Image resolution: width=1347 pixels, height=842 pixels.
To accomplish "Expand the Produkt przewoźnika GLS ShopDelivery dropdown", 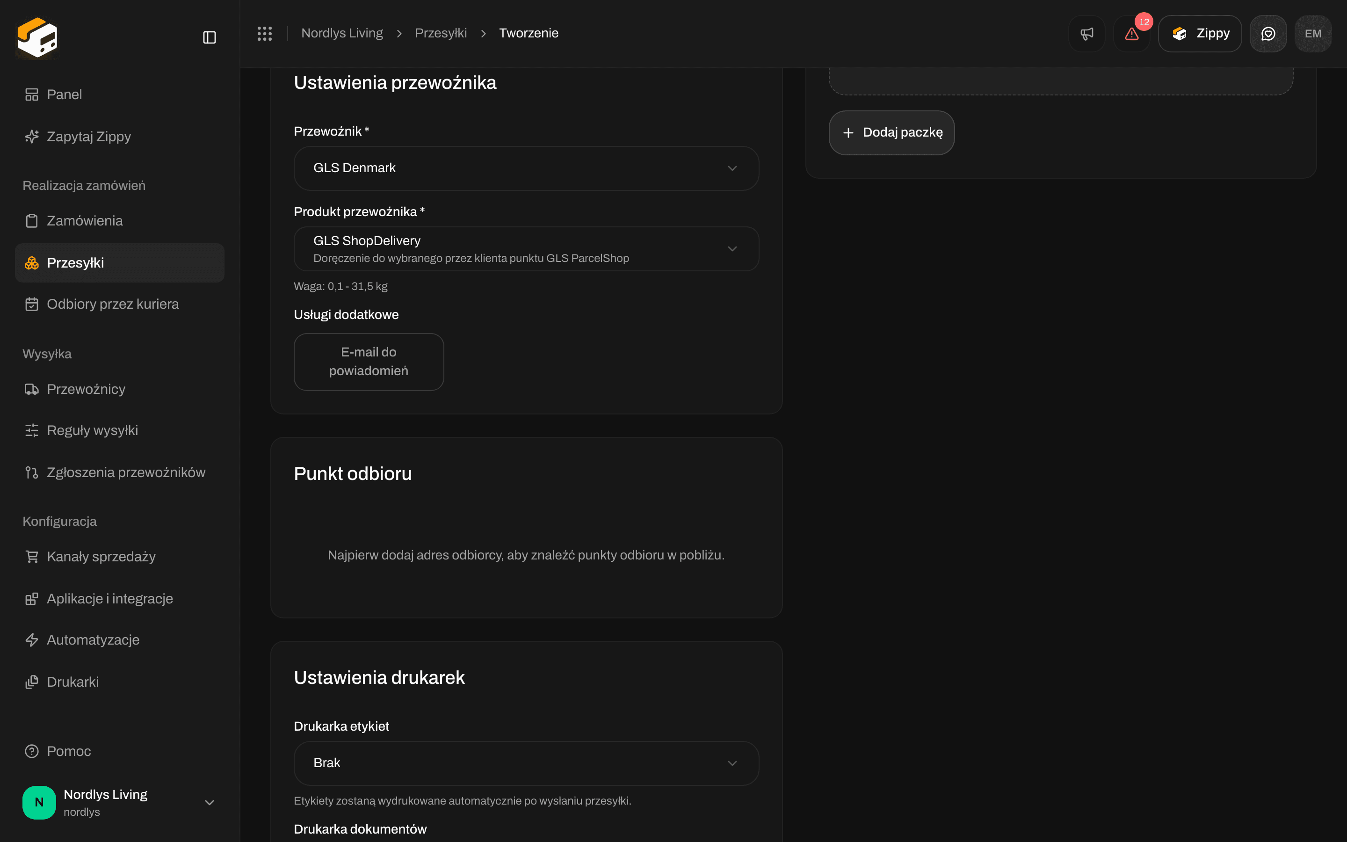I will [526, 249].
